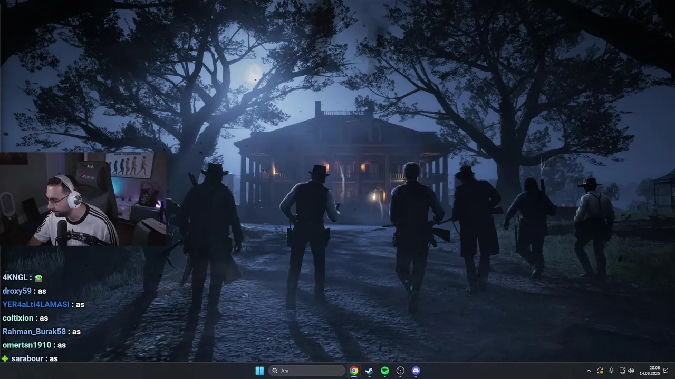Screen dimensions: 675x379
Task: Click chat username 4KNGL
Action: (x=15, y=277)
